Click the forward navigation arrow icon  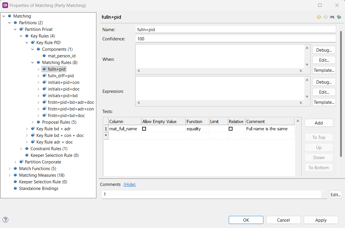[326, 17]
